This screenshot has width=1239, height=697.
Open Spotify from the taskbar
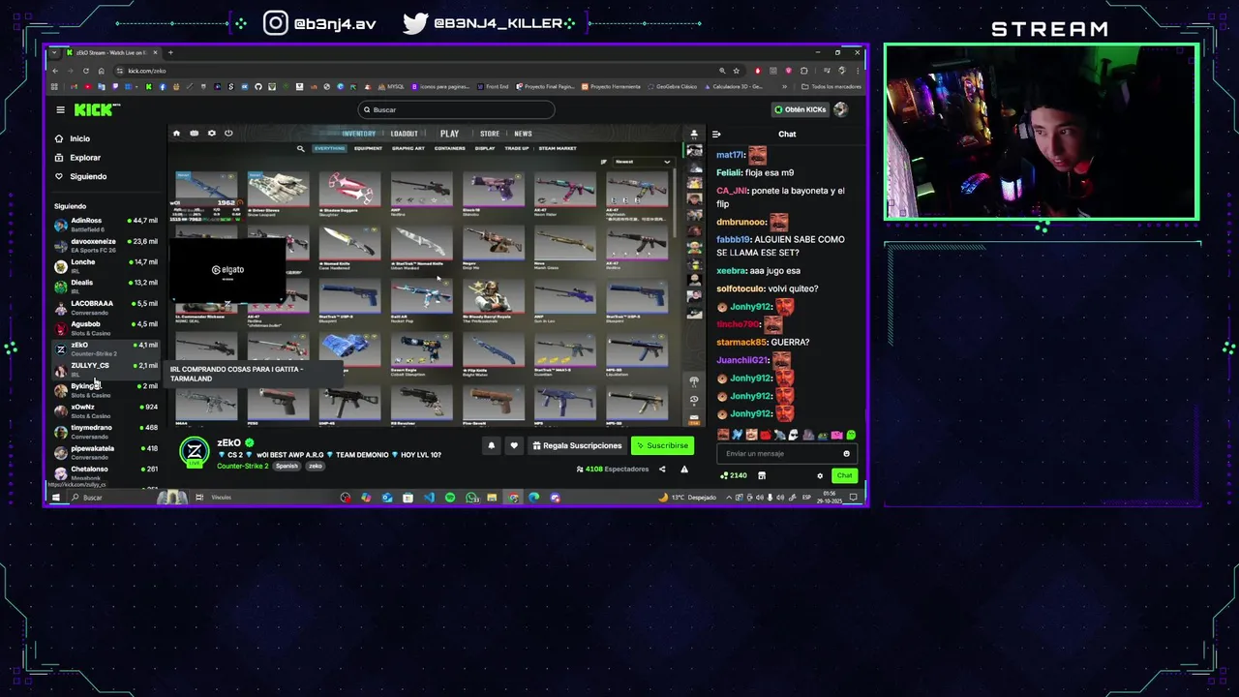[x=450, y=498]
